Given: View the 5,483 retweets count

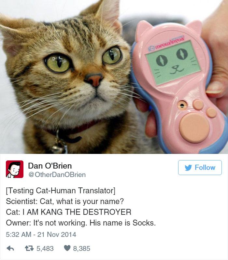Looking at the screenshot, I should point(45,248).
